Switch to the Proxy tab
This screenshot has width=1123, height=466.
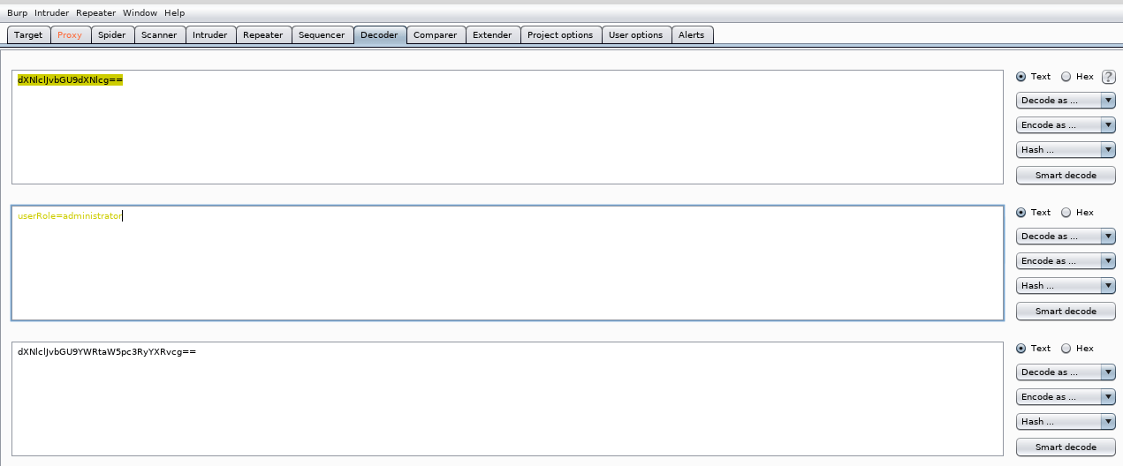(70, 35)
